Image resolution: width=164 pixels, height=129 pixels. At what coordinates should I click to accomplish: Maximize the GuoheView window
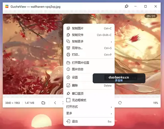pos(145,6)
